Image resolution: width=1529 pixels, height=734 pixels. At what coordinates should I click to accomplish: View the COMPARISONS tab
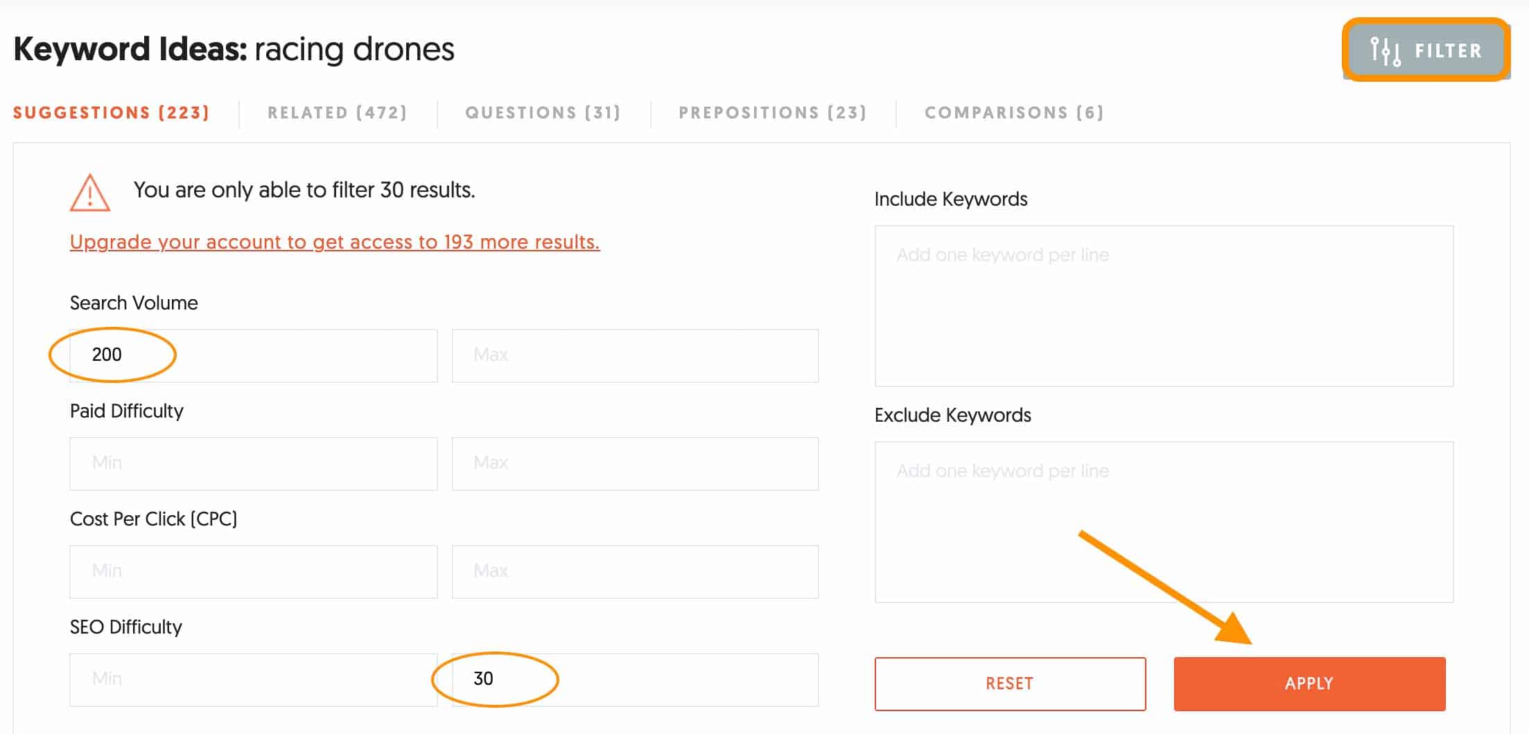[x=1013, y=112]
